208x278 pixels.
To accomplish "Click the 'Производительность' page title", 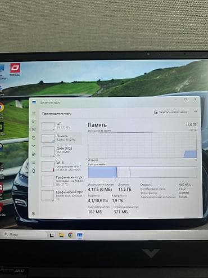I will pyautogui.click(x=57, y=114).
